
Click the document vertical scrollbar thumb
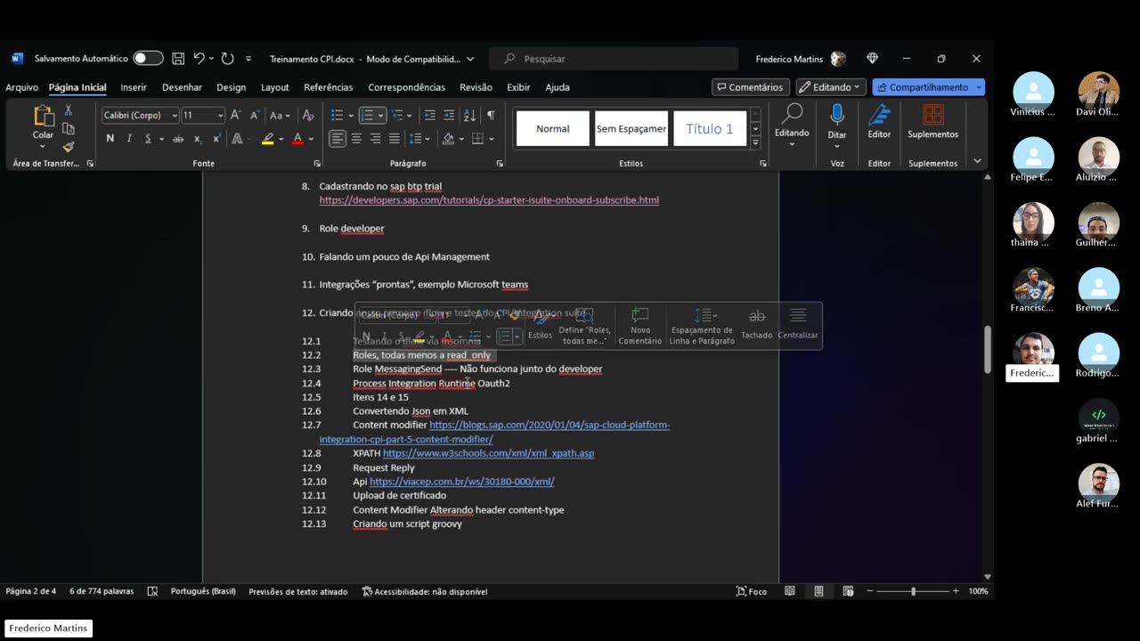[987, 349]
